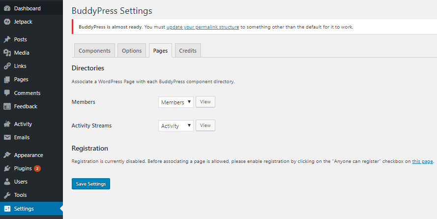The width and height of the screenshot is (437, 219).
Task: Click the Jetpack lightning icon
Action: pyautogui.click(x=7, y=22)
